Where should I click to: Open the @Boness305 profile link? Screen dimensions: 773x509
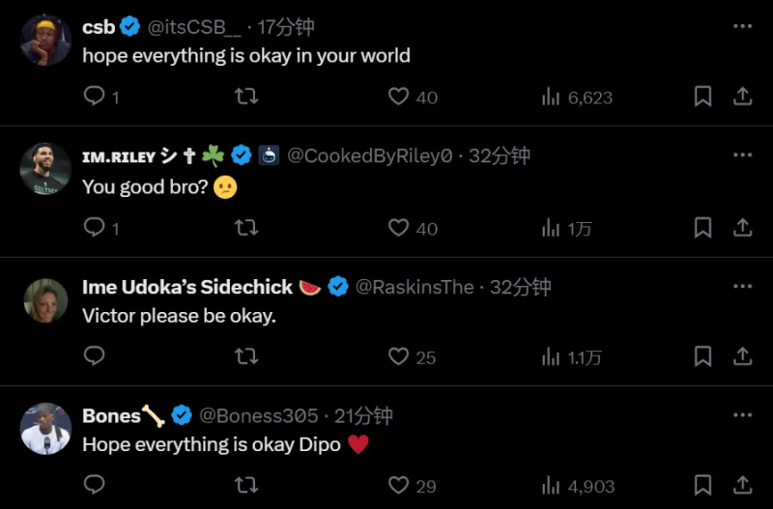coord(258,416)
